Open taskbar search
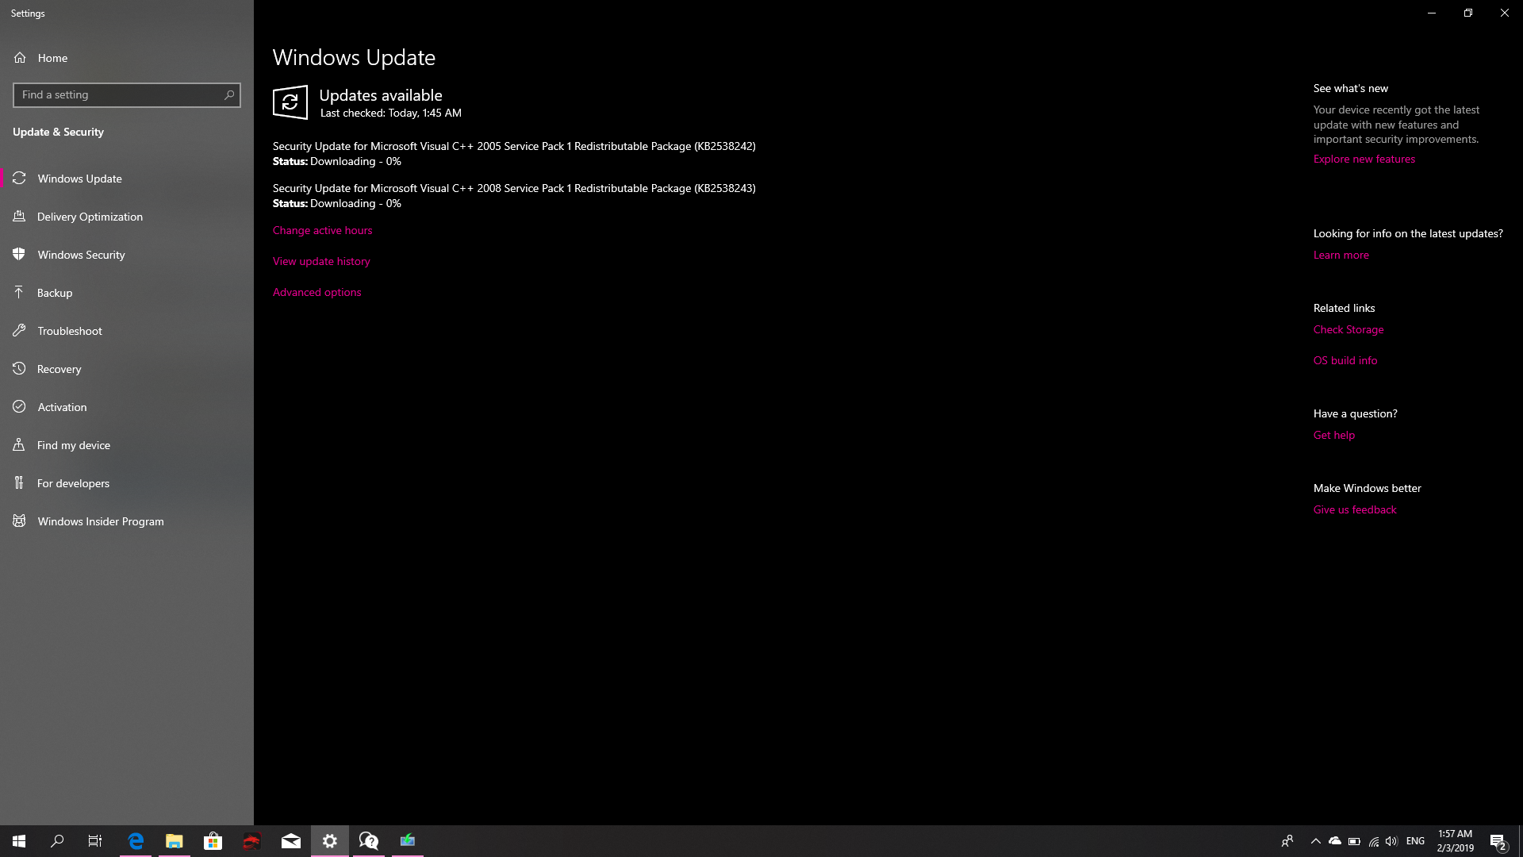 click(57, 841)
